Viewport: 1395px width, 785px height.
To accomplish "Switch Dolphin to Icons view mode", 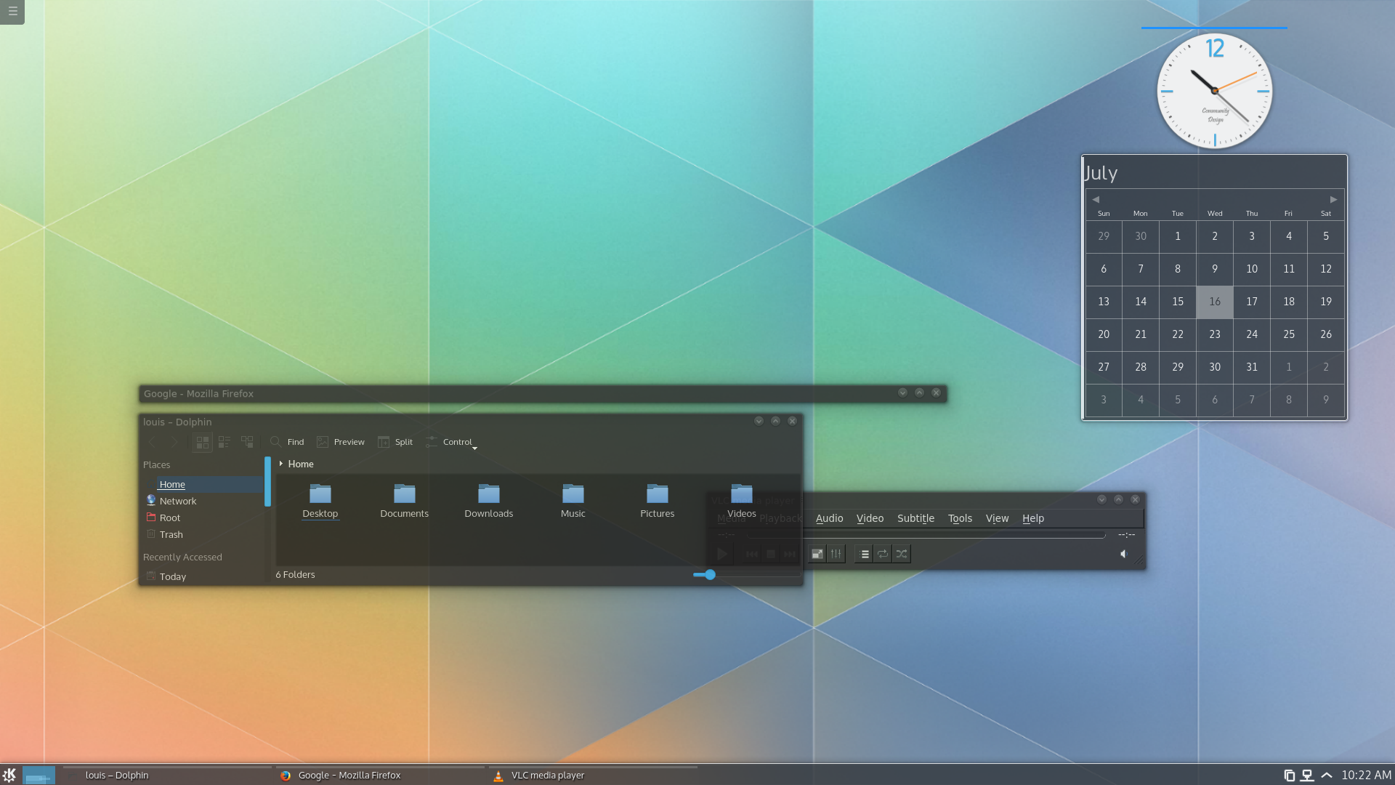I will pyautogui.click(x=203, y=442).
